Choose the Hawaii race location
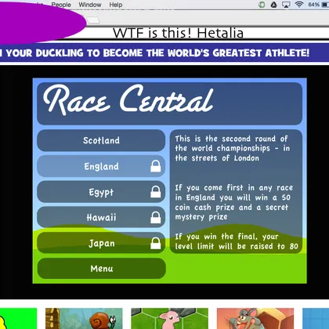 [x=101, y=217]
